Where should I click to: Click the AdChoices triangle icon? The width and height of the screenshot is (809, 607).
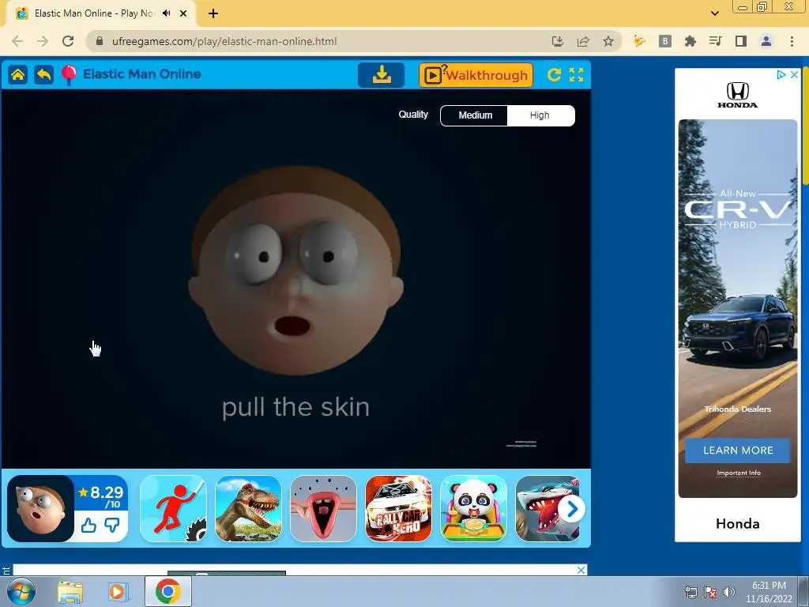(x=781, y=75)
